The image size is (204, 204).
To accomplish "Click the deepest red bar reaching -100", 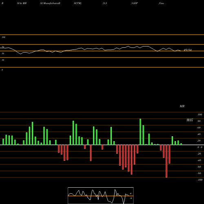I will (x=166, y=161).
